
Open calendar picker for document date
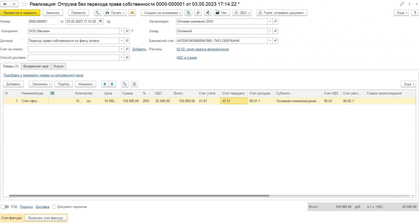pos(101,22)
